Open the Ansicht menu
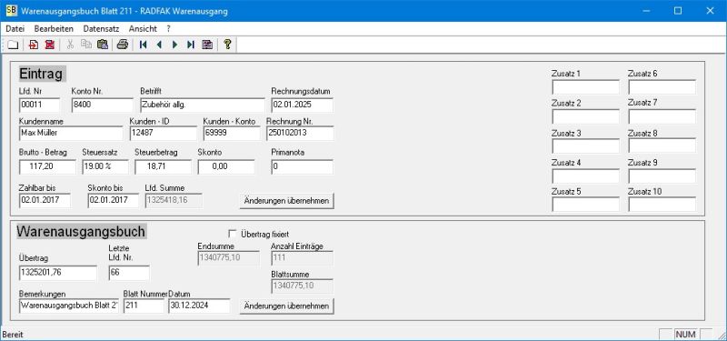Screen dimensions: 727x341 coord(143,29)
